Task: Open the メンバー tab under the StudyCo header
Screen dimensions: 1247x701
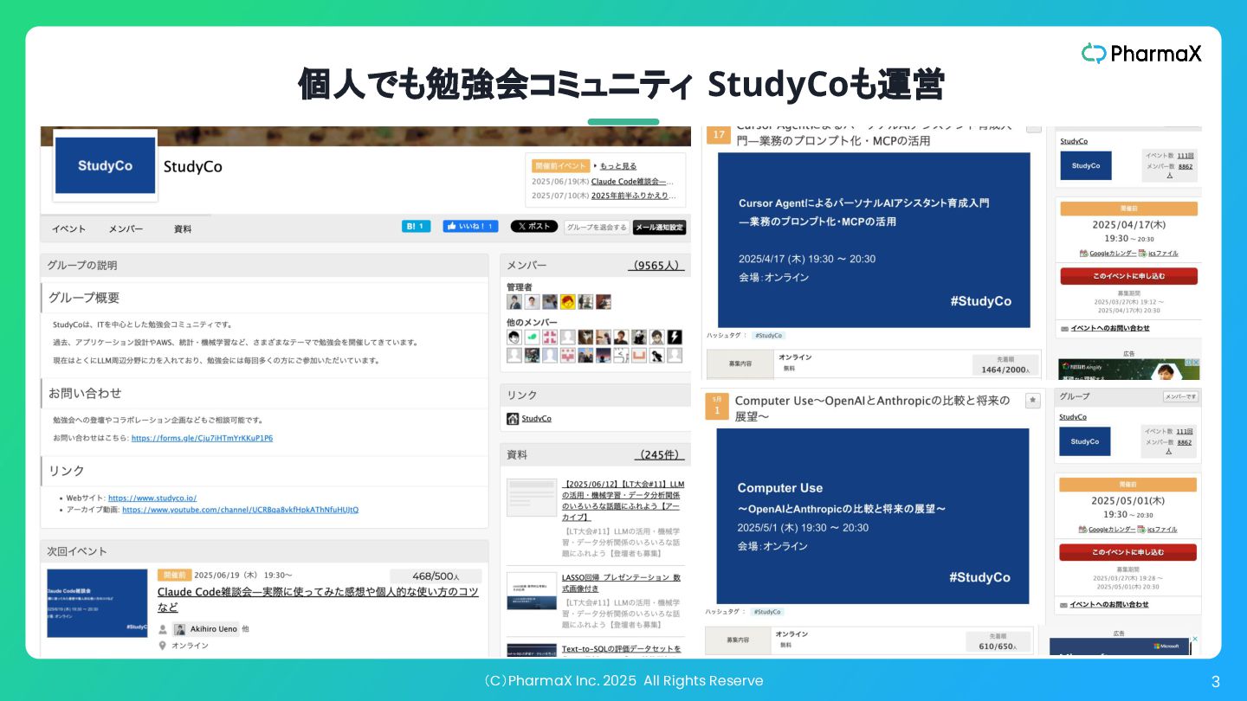Action: pyautogui.click(x=126, y=229)
